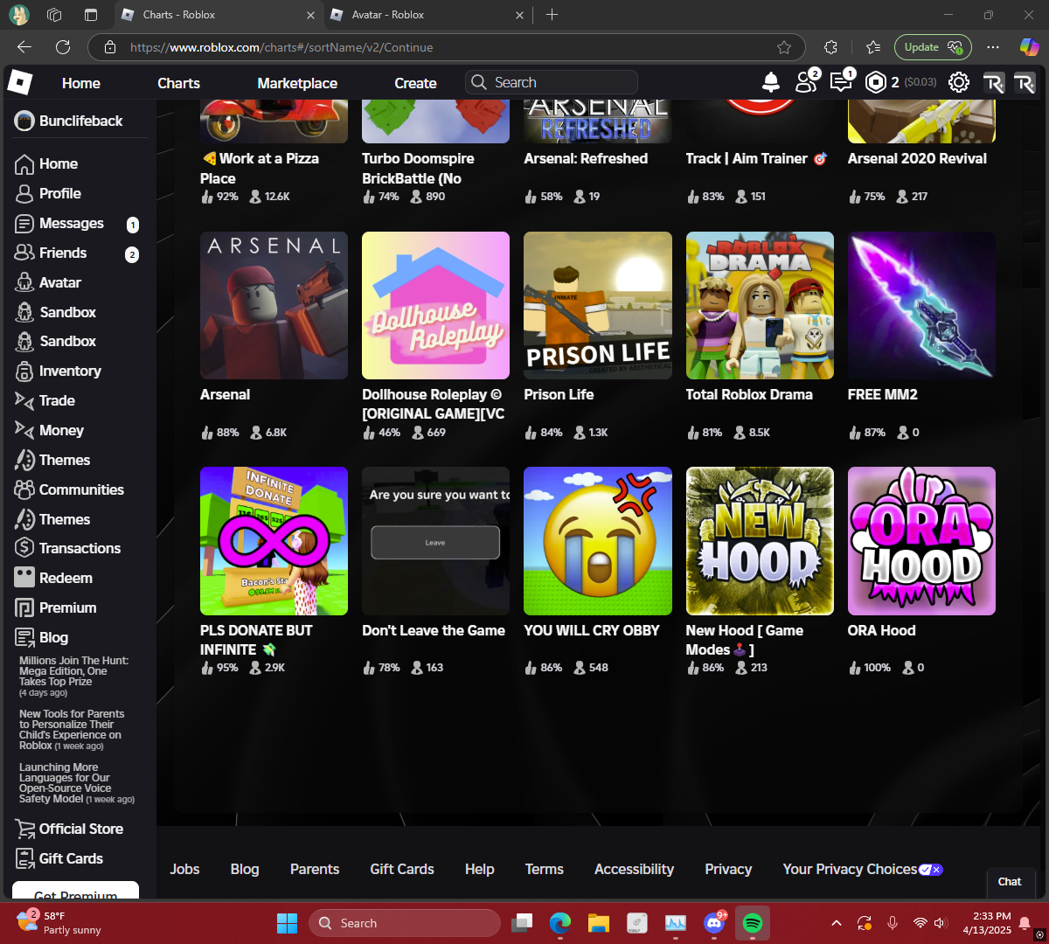This screenshot has width=1049, height=944.
Task: Open the YOU WILL CRY OBBY thumbnail
Action: coord(598,541)
